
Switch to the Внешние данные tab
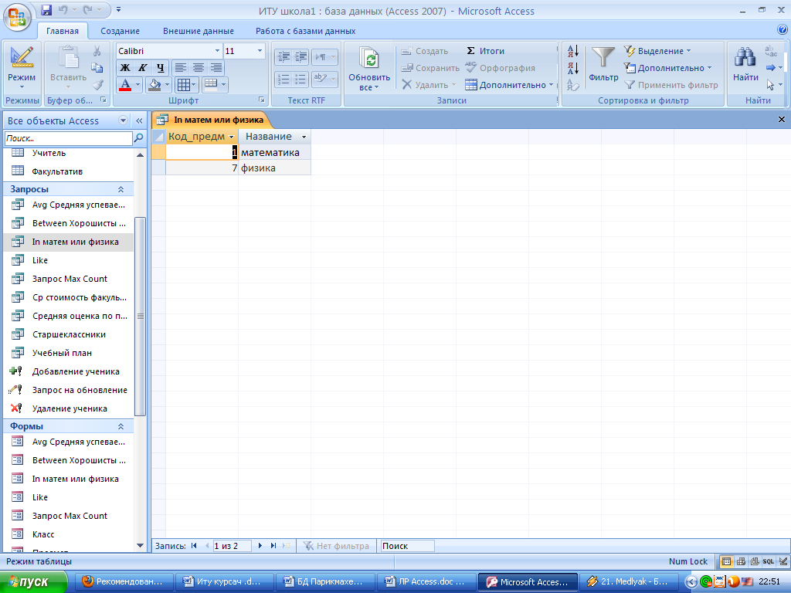(x=199, y=31)
